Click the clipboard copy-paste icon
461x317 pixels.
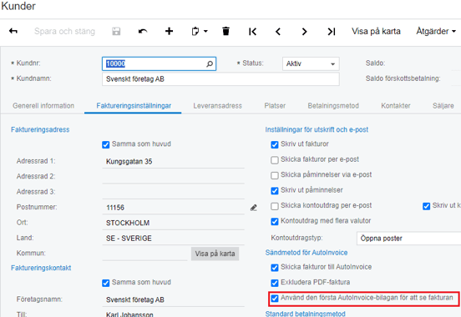(195, 31)
